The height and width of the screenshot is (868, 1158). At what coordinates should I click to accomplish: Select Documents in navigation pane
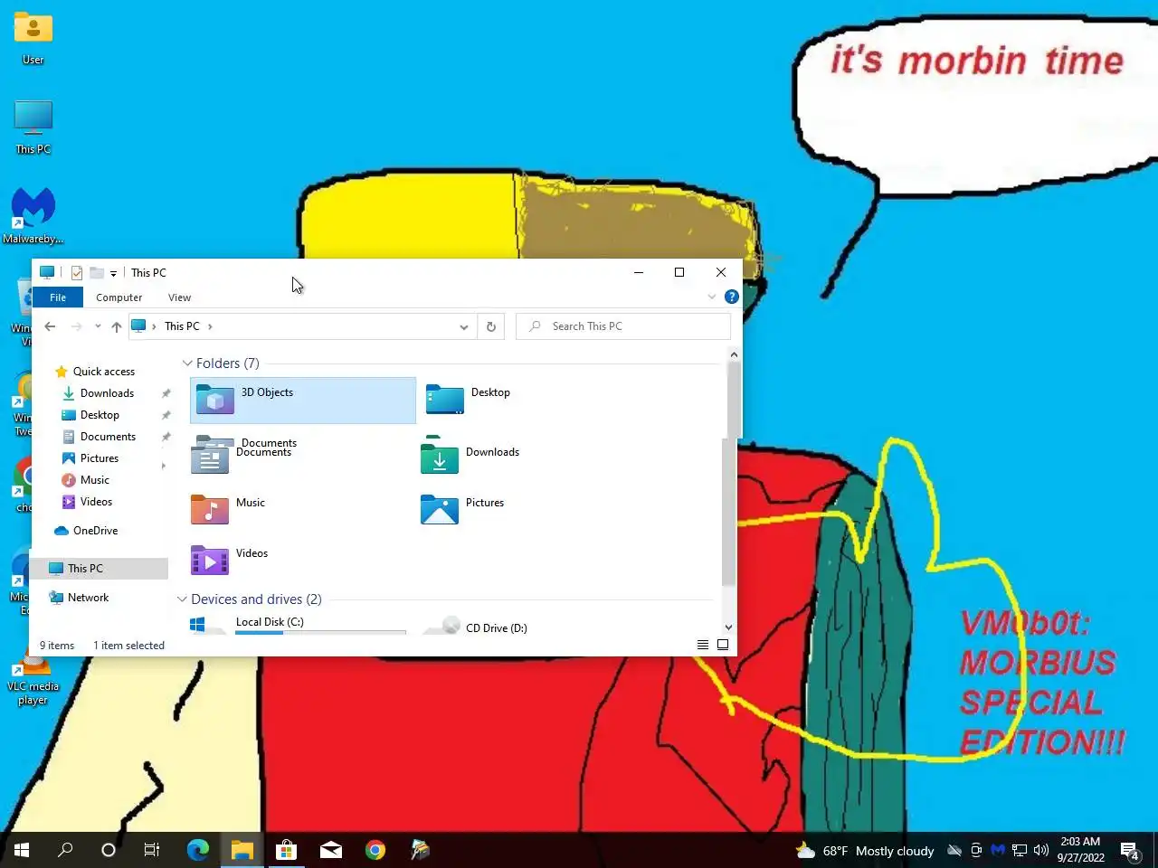[108, 437]
